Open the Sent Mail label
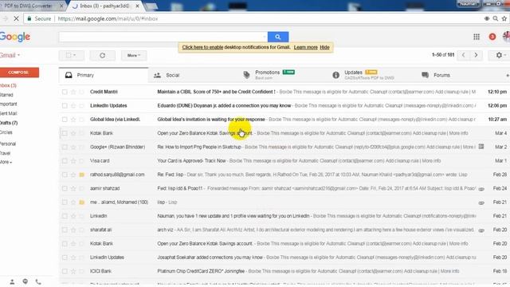 (x=9, y=113)
